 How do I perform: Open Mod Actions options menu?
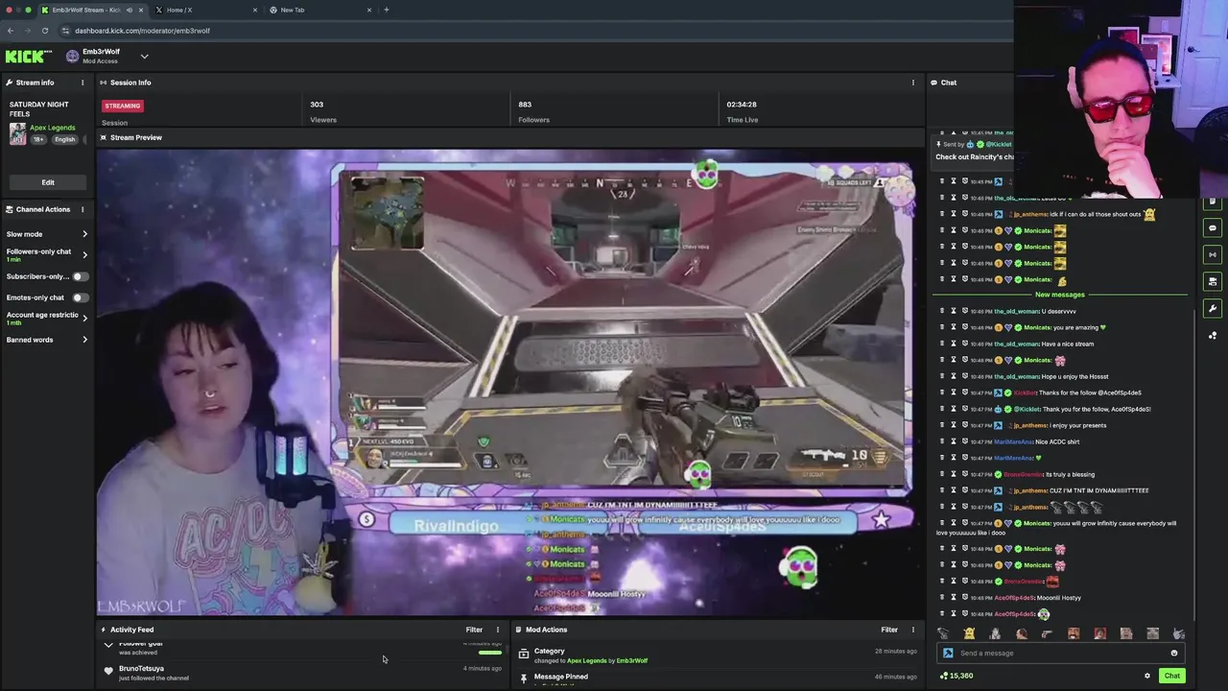(912, 630)
